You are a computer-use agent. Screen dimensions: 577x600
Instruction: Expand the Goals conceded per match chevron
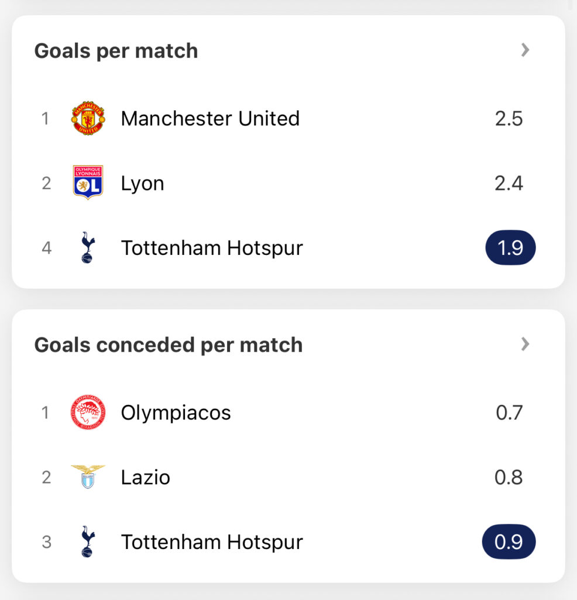[x=526, y=344]
